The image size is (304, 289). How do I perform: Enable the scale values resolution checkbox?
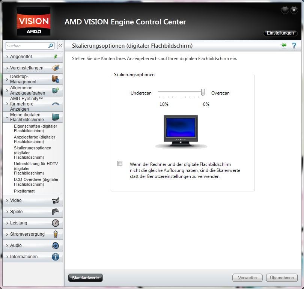coord(120,163)
